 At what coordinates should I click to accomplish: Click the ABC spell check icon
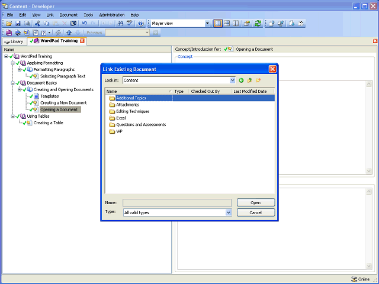130,24
